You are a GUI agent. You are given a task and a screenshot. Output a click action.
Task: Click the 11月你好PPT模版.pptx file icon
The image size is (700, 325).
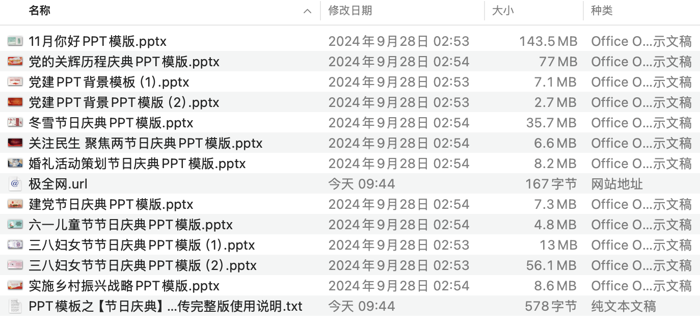[x=15, y=41]
